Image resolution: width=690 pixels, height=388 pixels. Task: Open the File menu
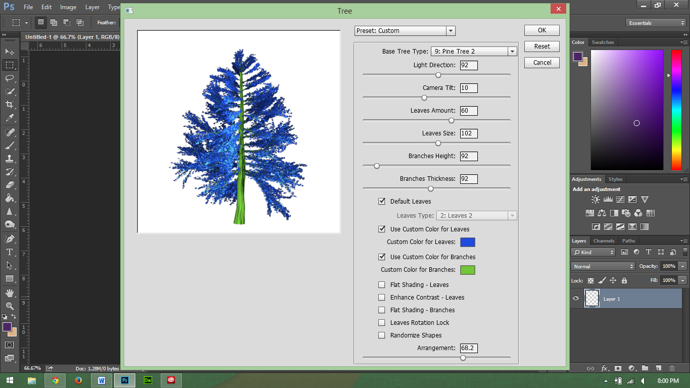click(x=28, y=7)
